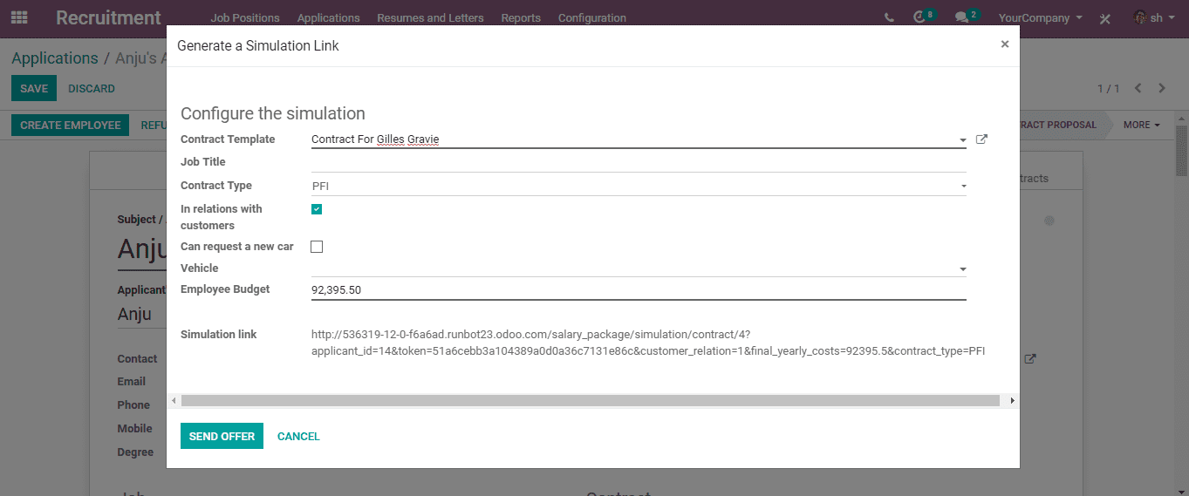Click the page vertical scrollbar
Viewport: 1189px width, 496px height.
point(1182,150)
